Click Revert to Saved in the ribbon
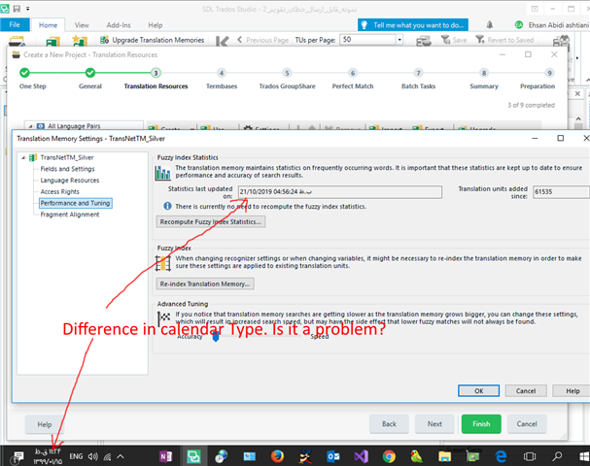 tap(504, 40)
